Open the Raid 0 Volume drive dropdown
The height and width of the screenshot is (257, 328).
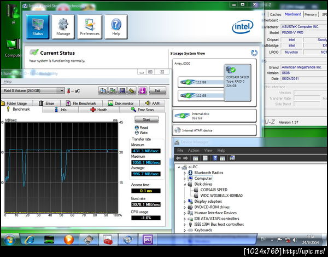click(x=61, y=90)
